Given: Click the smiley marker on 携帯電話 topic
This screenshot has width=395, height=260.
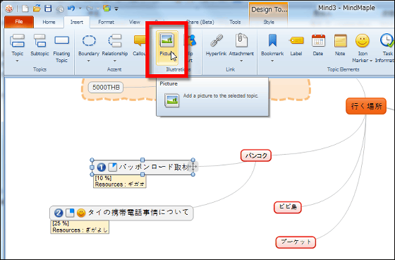Looking at the screenshot, I should (81, 213).
